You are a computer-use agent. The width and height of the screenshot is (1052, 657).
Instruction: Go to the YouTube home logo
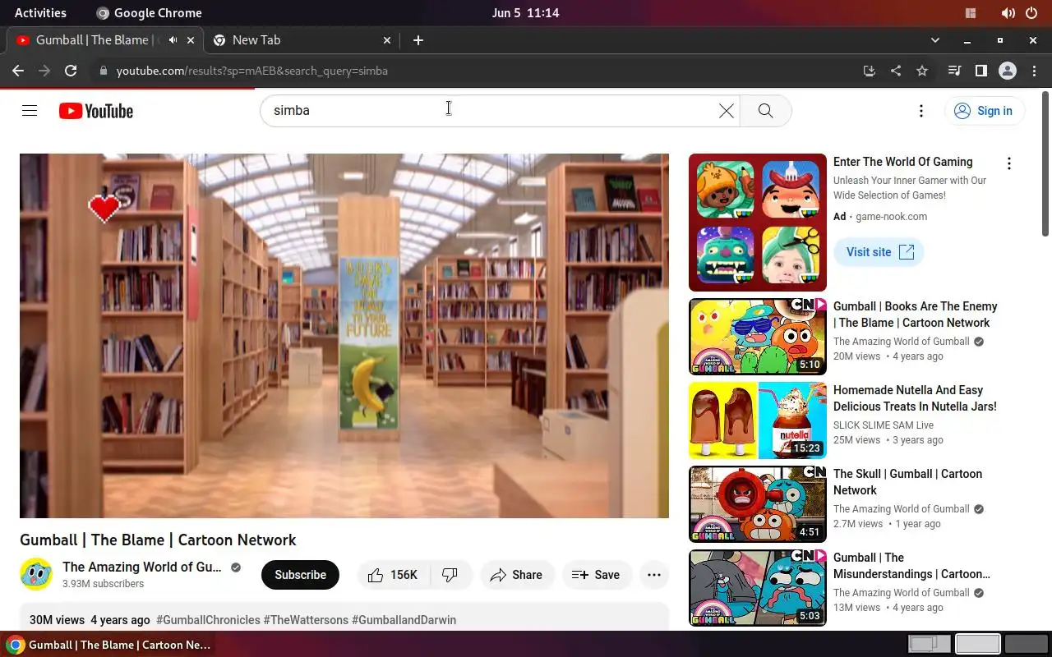coord(96,111)
